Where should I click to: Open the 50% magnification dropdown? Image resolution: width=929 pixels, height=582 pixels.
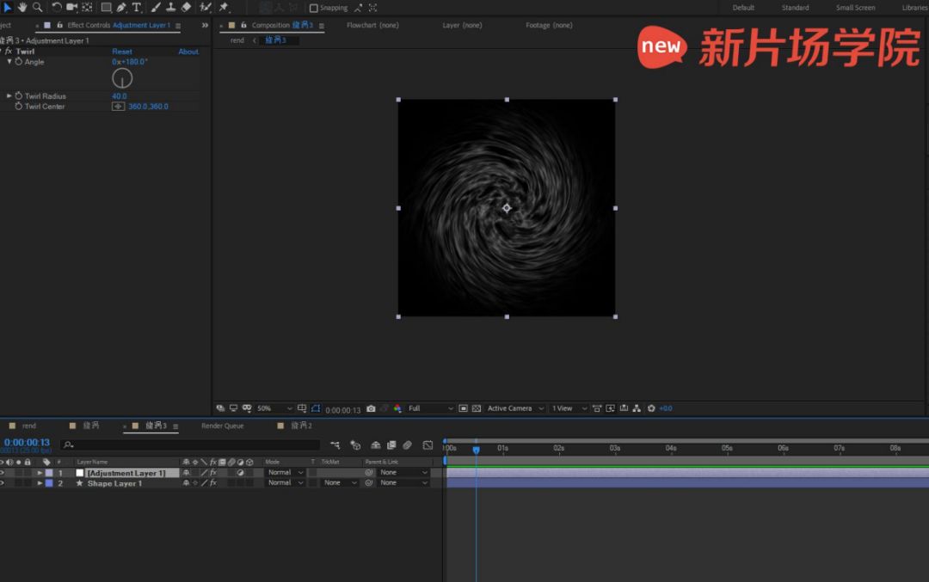point(274,408)
